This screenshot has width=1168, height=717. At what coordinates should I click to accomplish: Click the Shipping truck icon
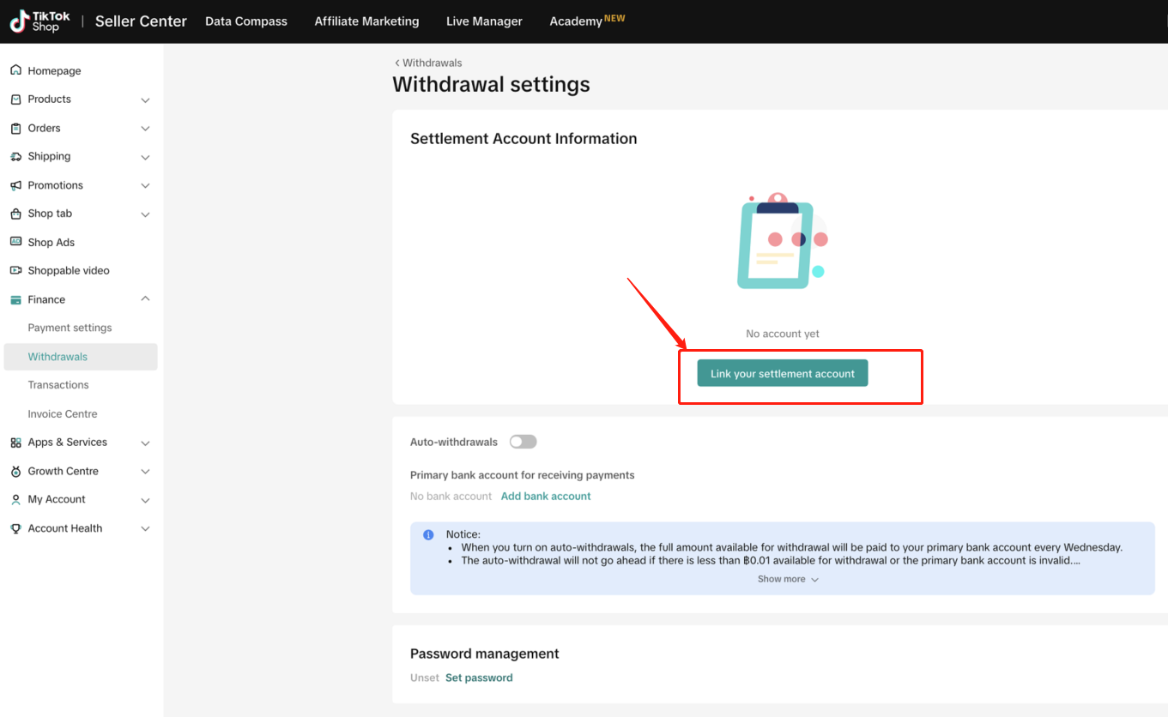pyautogui.click(x=15, y=157)
